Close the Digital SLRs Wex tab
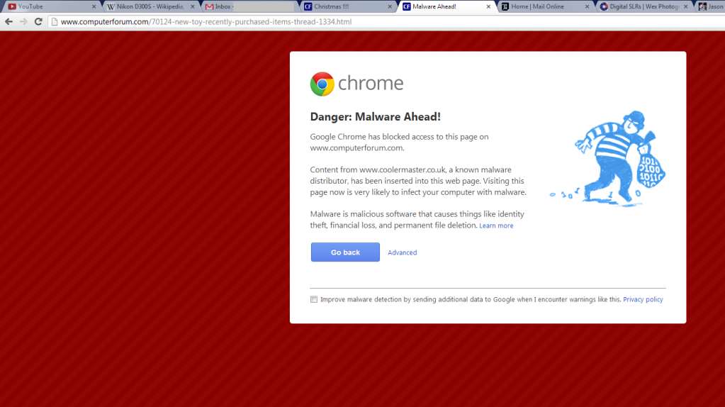Viewport: 725px width, 407px height. 686,6
